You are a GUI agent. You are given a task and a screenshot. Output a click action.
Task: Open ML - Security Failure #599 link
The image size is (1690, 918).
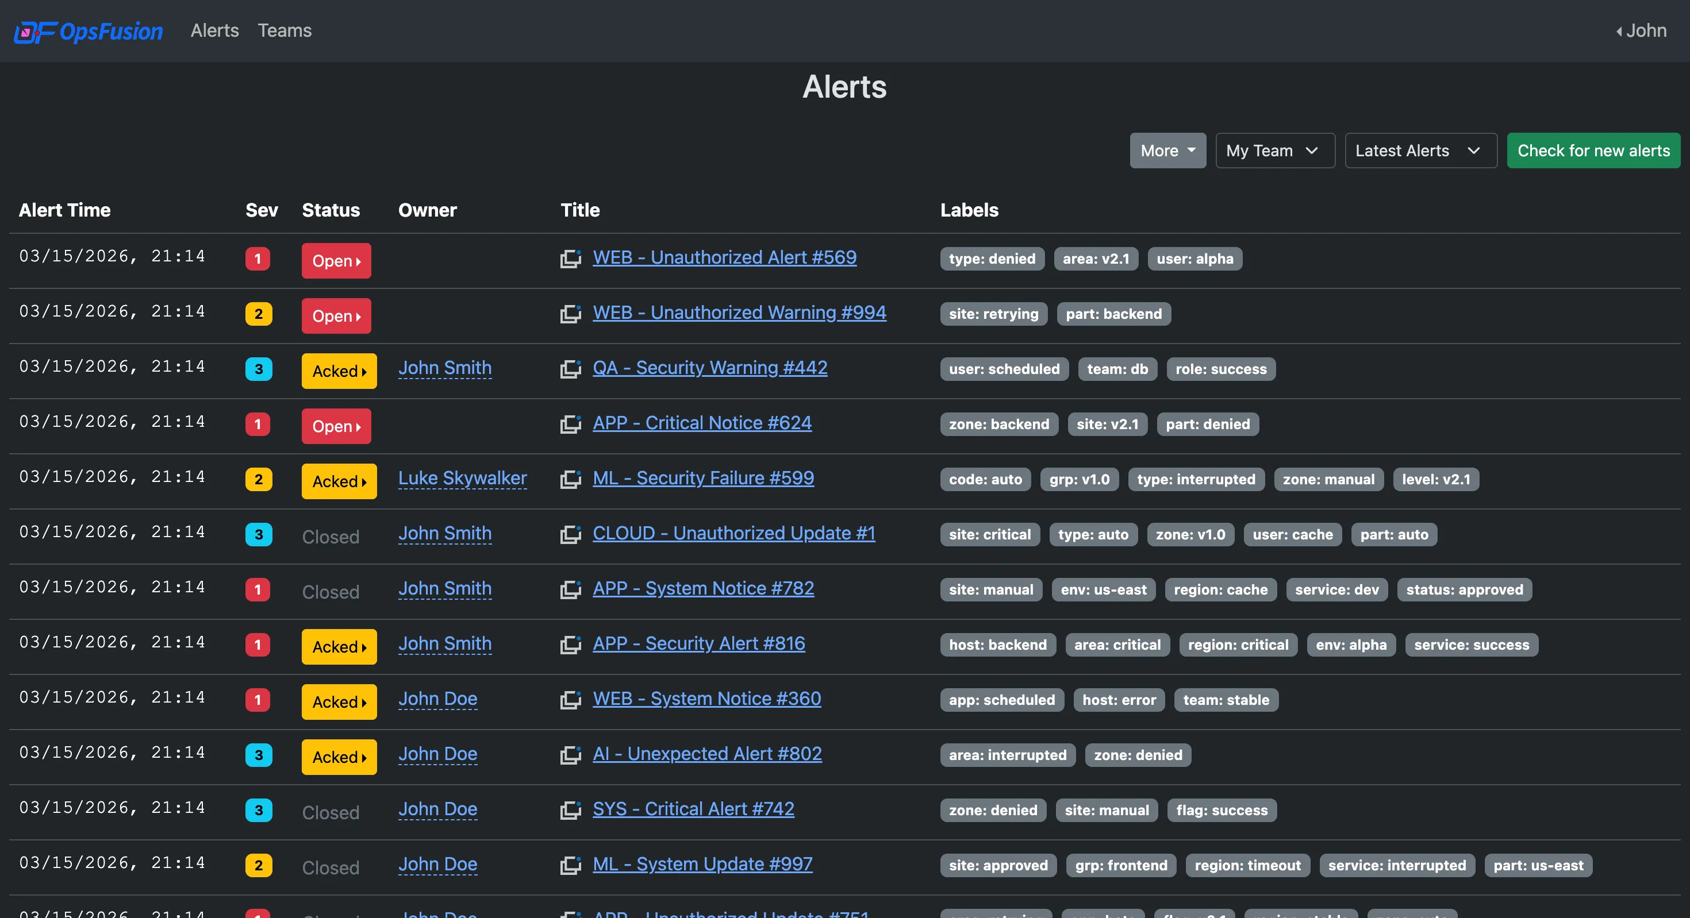(x=703, y=477)
